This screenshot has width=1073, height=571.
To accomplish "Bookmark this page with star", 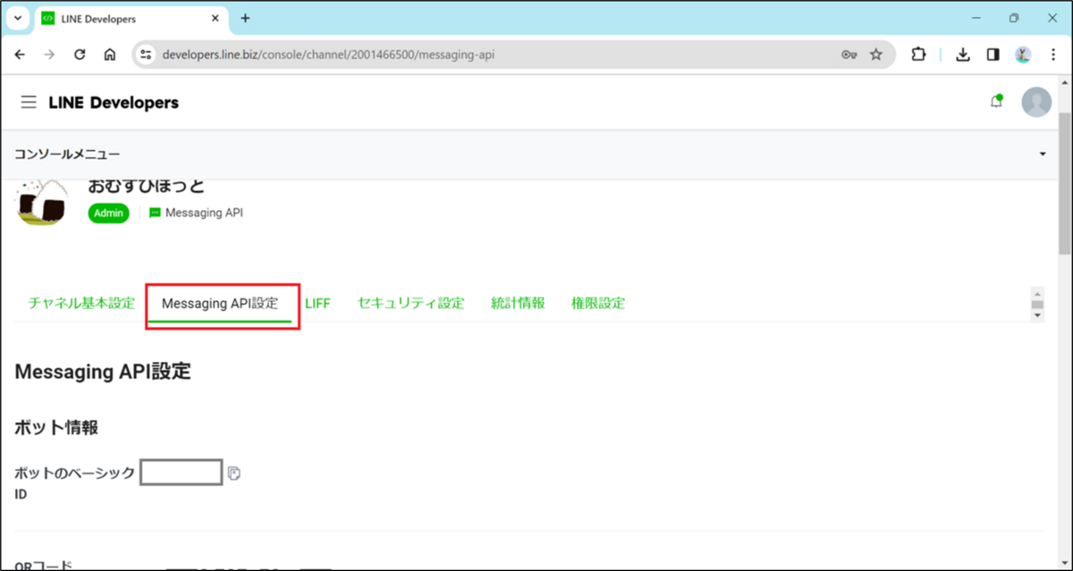I will (x=876, y=55).
